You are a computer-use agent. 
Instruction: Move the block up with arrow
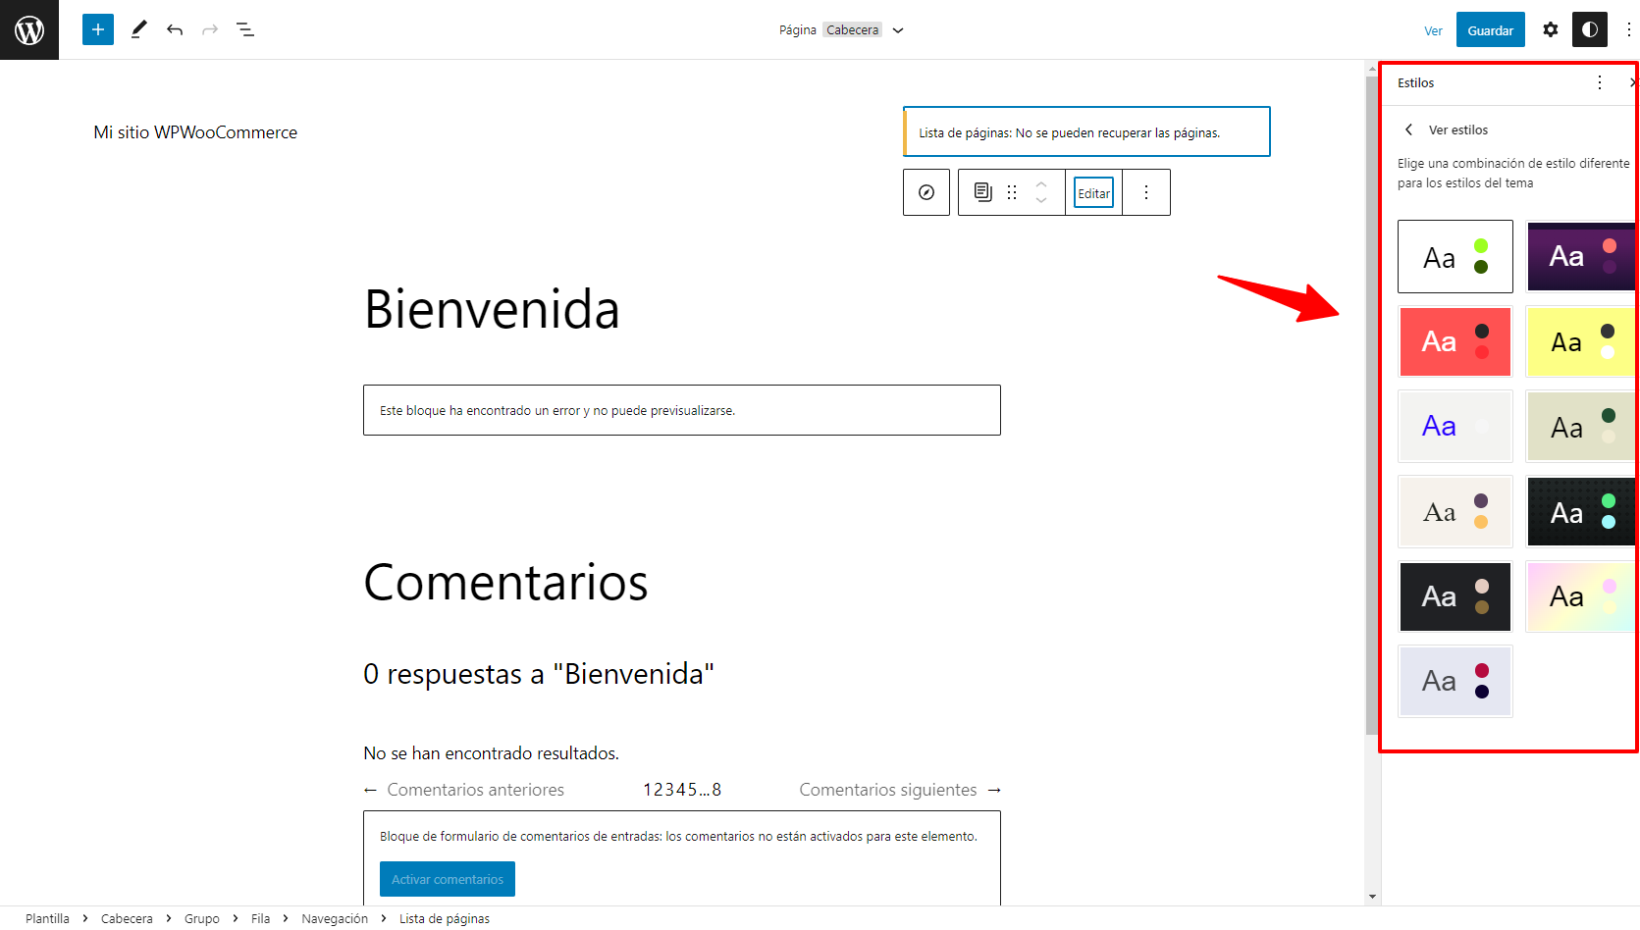click(1041, 183)
